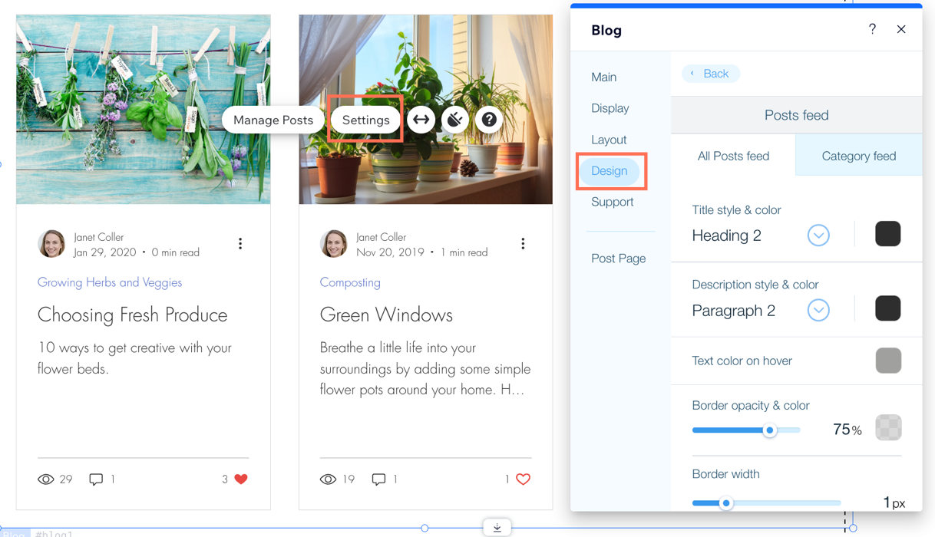Open Growing Herbs and Veggies category link
The height and width of the screenshot is (537, 935).
coord(110,282)
